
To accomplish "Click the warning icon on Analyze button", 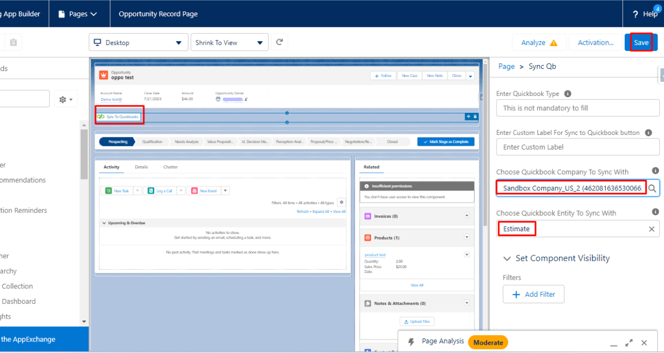I will [554, 43].
